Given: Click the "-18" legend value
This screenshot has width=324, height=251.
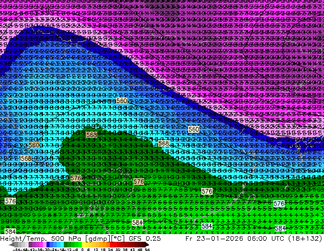Looking at the screenshot, I should click(x=60, y=249).
